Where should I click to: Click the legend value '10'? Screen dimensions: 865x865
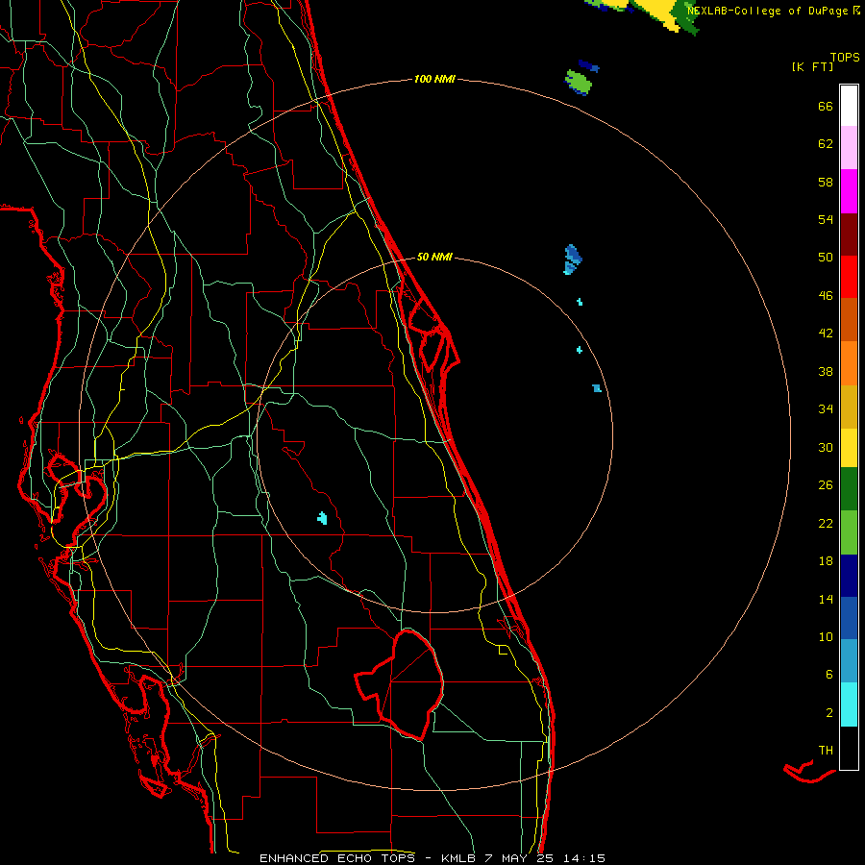pyautogui.click(x=826, y=636)
